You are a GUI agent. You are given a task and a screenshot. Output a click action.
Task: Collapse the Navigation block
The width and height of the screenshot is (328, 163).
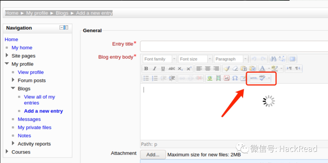(x=62, y=28)
